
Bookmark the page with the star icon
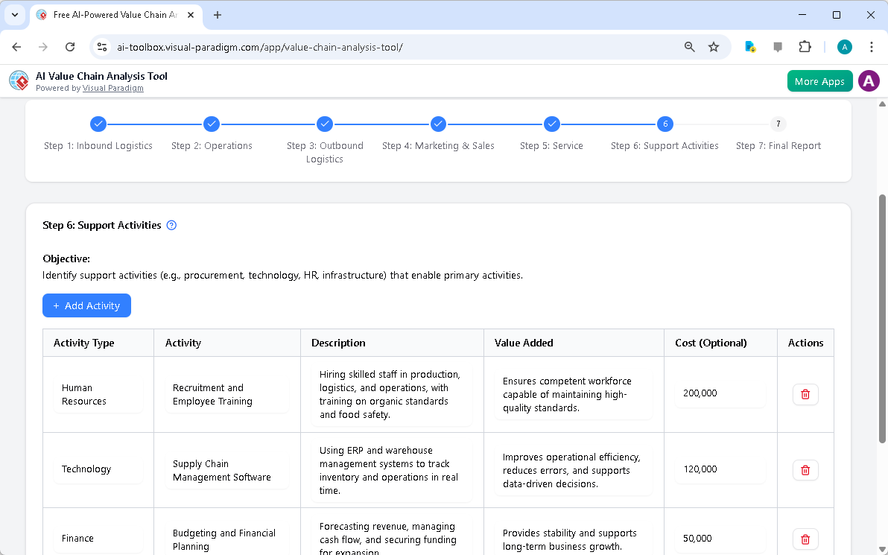pyautogui.click(x=714, y=46)
